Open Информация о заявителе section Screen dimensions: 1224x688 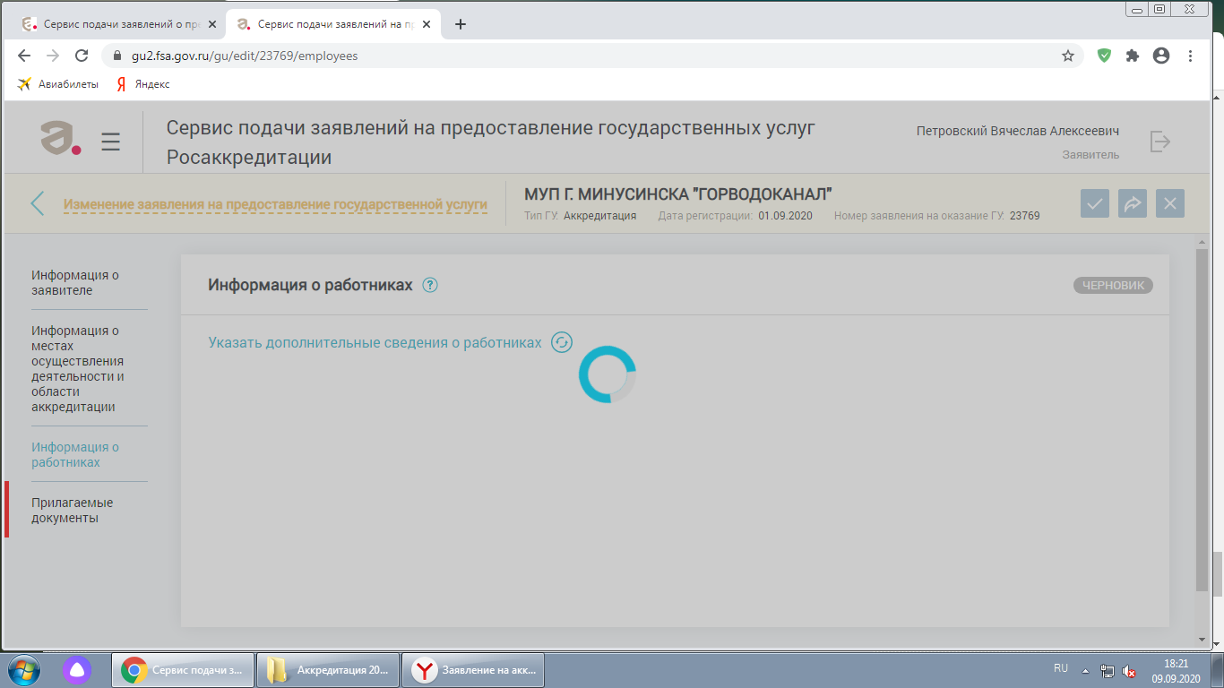tap(75, 282)
